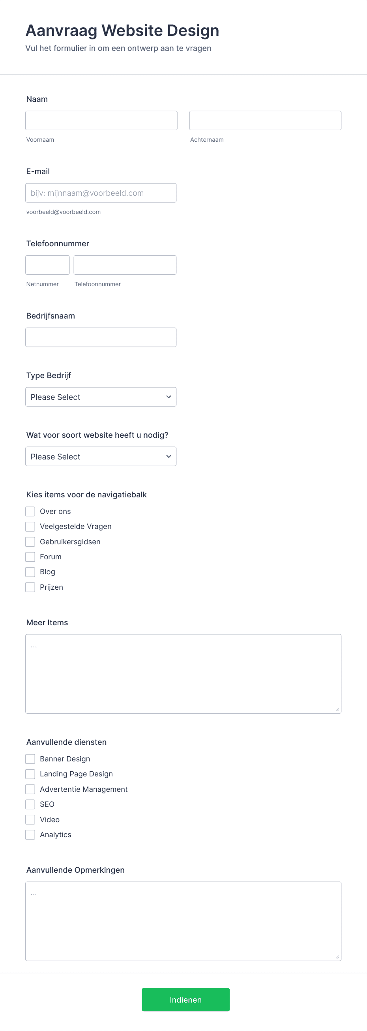Check the Banner Design option
The height and width of the screenshot is (1031, 367).
click(30, 759)
